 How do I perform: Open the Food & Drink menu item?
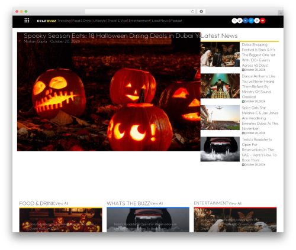point(82,21)
